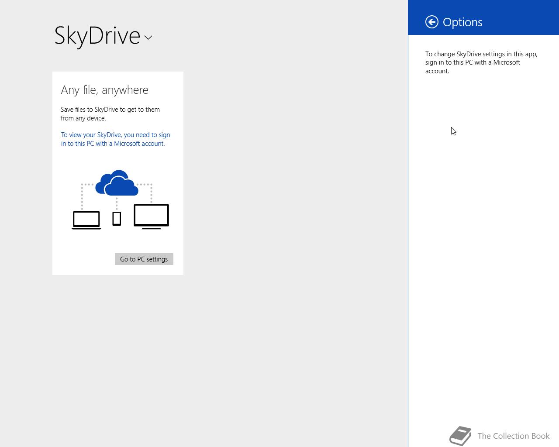Click the Options panel sign-in message
Screen dimensions: 559x447
[481, 62]
